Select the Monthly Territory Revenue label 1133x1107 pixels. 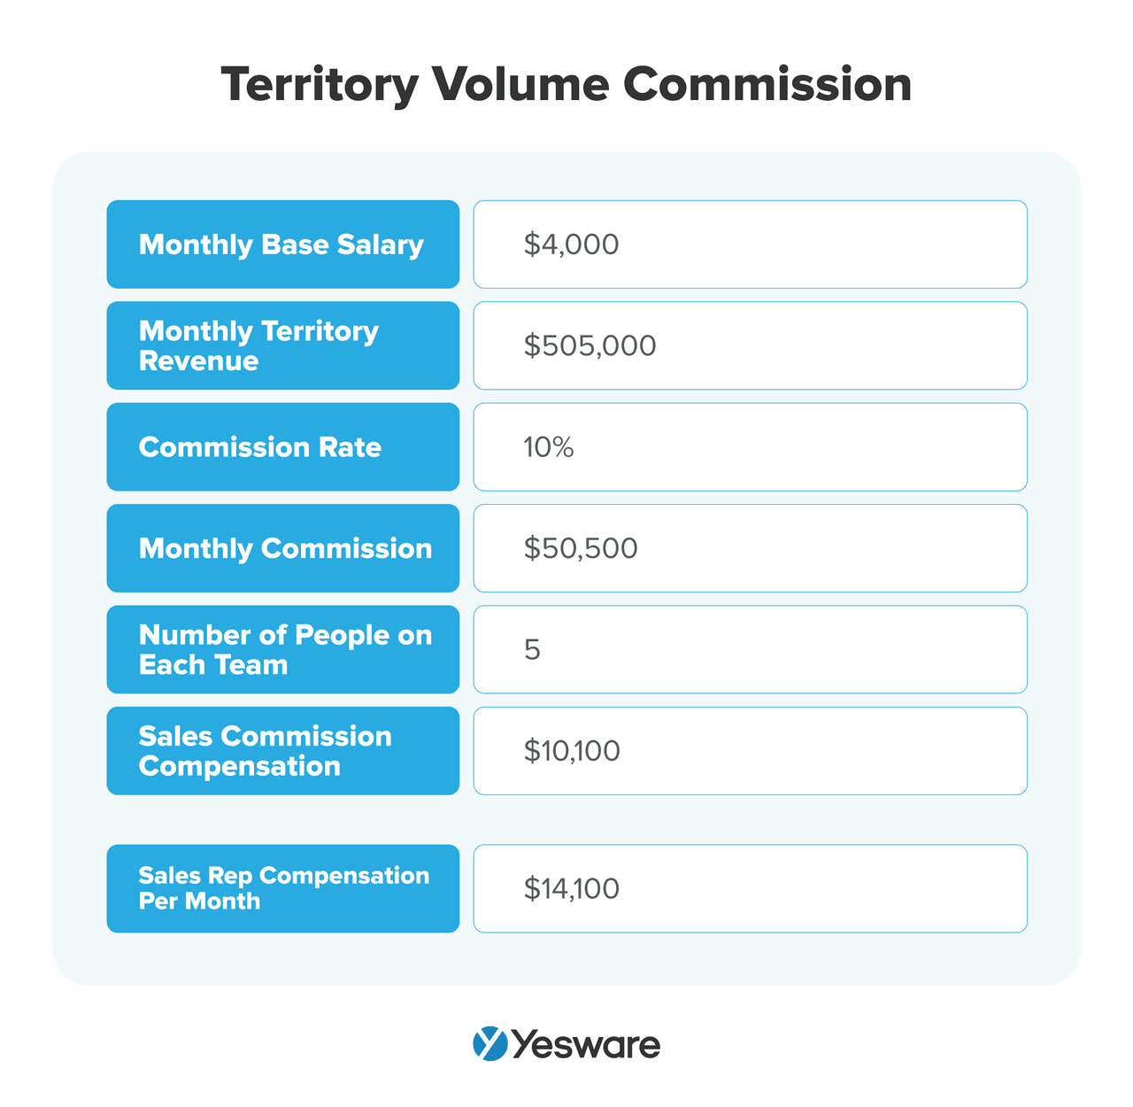[x=282, y=345]
